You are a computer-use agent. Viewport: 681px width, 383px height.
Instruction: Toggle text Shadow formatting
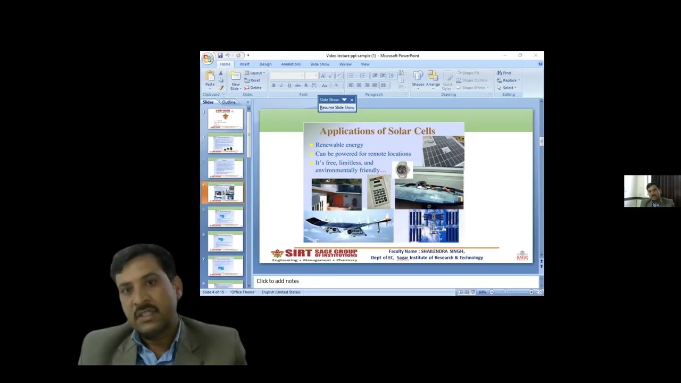[305, 85]
